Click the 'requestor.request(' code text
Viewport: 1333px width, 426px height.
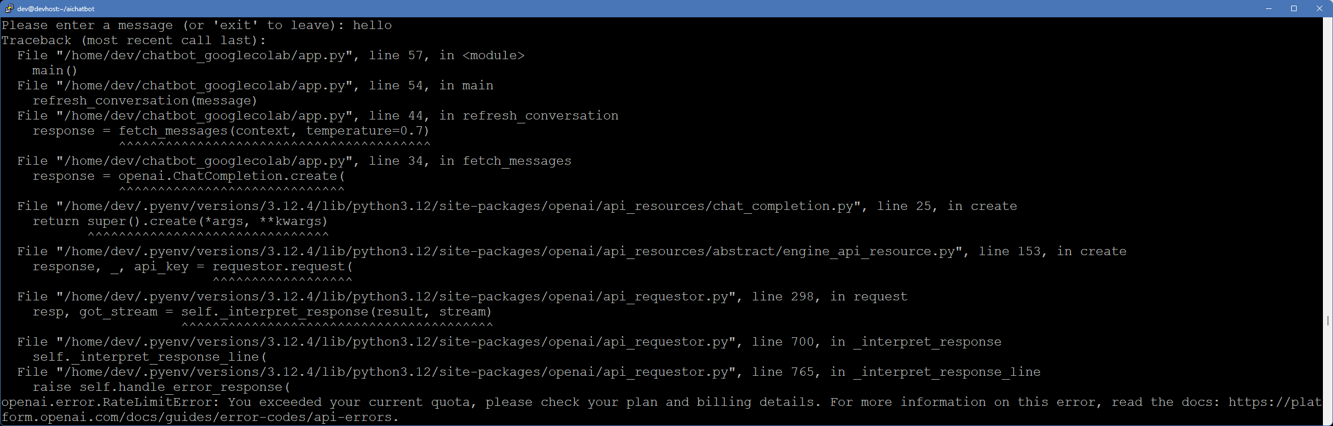(x=283, y=266)
